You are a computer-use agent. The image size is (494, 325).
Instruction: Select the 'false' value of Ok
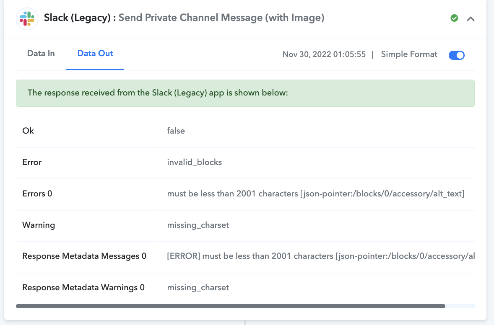click(x=176, y=131)
